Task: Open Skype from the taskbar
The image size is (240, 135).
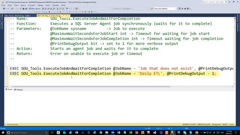Action: [x=191, y=132]
